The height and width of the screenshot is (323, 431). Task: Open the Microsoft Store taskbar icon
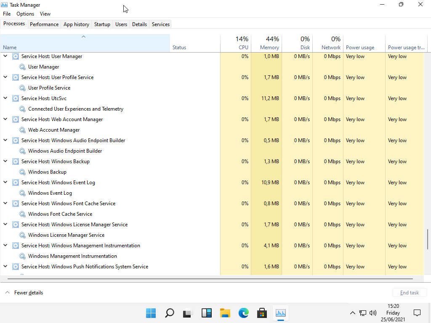coord(262,313)
